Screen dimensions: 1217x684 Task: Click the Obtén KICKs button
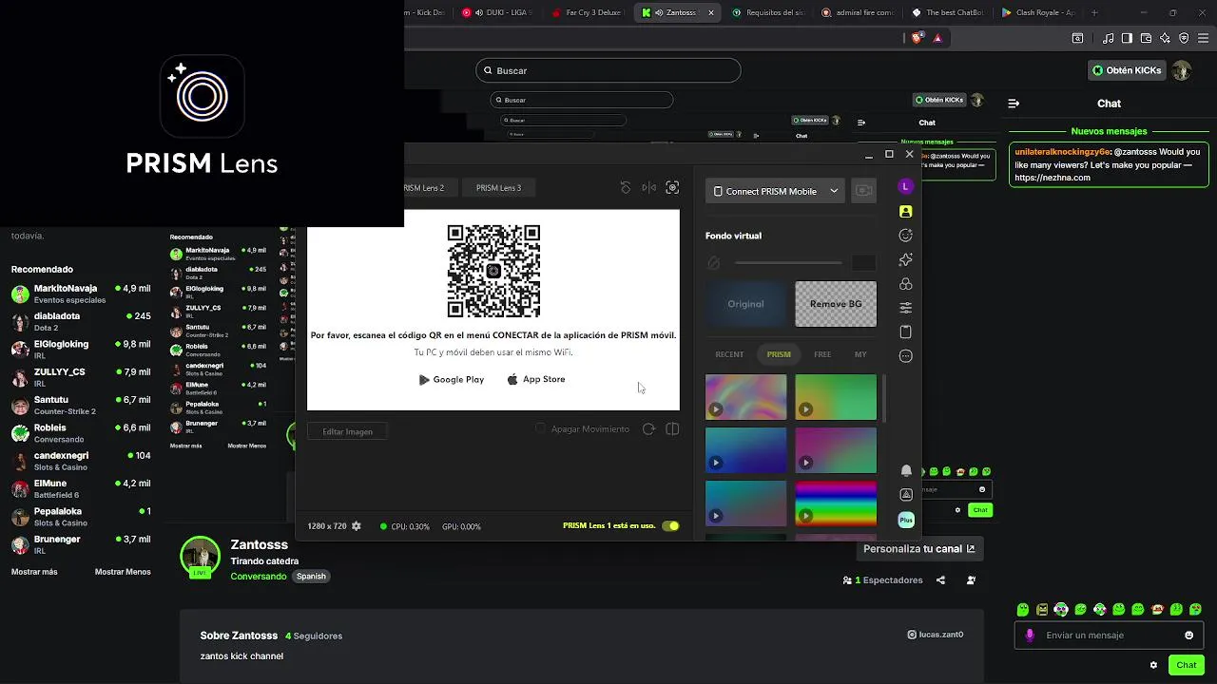[x=1127, y=70]
